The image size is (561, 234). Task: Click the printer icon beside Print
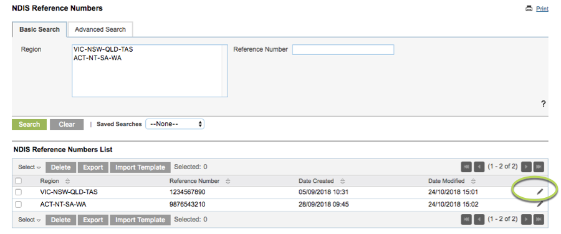(529, 8)
